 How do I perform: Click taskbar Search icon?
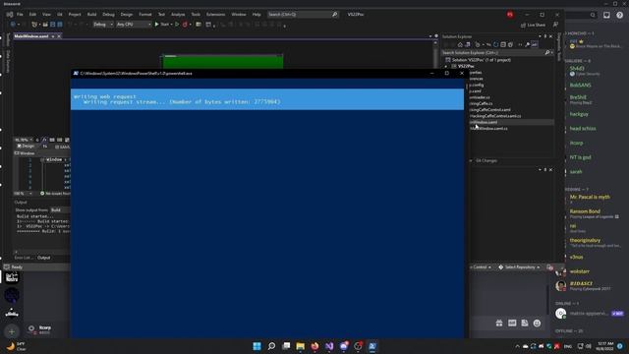[271, 346]
